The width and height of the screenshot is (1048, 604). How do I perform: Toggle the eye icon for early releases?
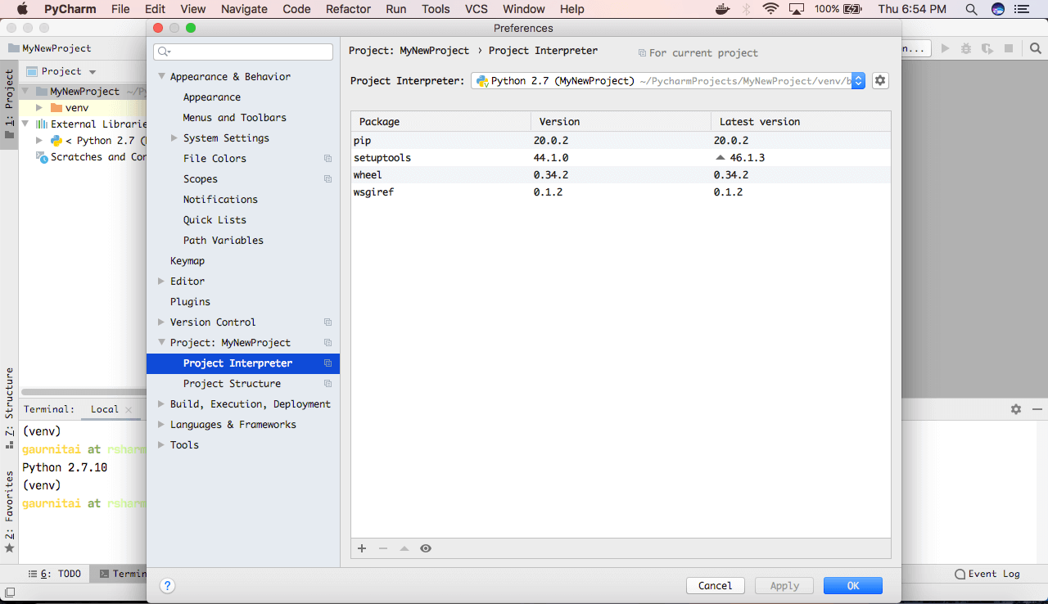tap(426, 548)
